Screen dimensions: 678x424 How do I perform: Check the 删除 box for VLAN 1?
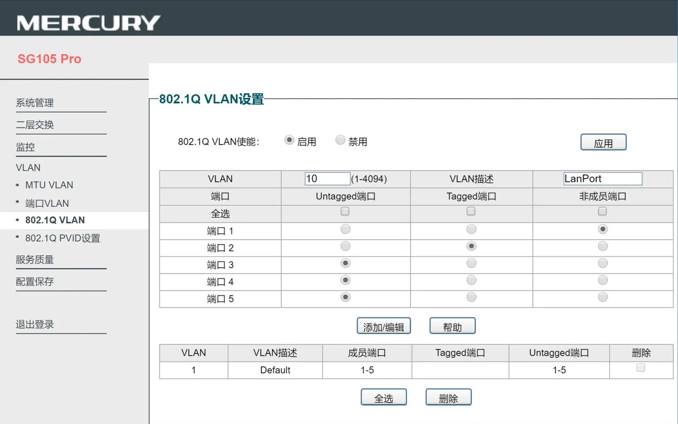click(640, 368)
